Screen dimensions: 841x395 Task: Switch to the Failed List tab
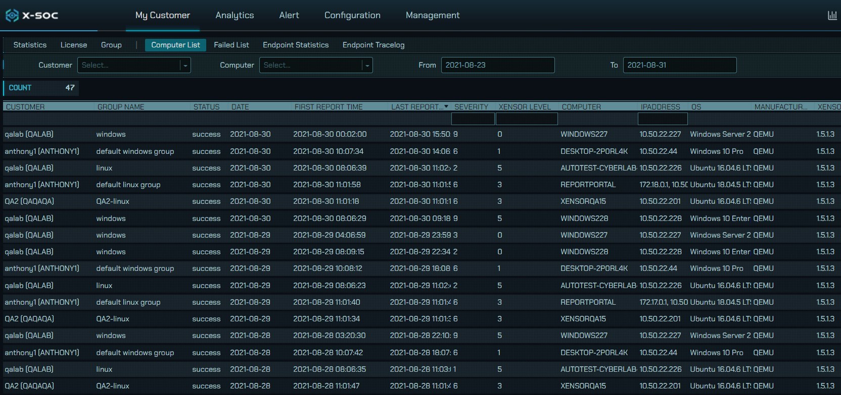(x=231, y=45)
